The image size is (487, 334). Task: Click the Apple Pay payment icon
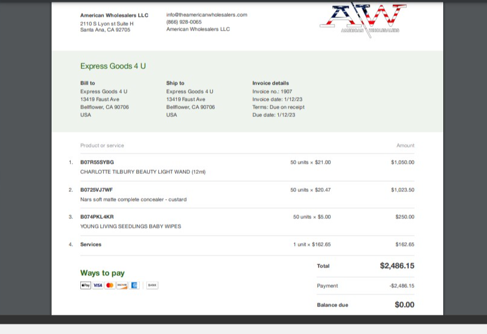click(86, 285)
